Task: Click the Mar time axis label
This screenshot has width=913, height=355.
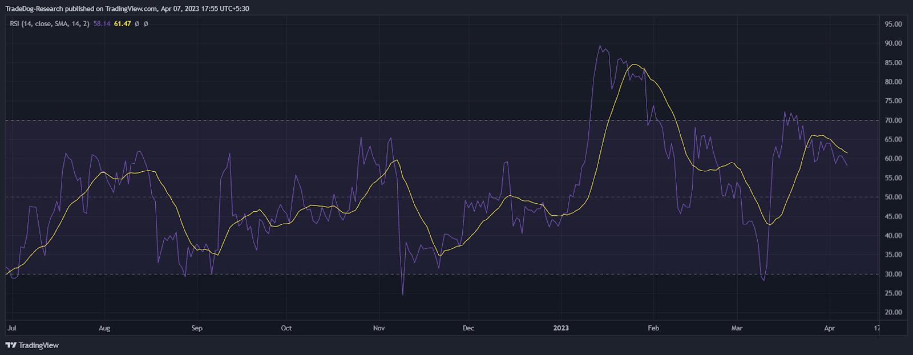Action: point(737,328)
